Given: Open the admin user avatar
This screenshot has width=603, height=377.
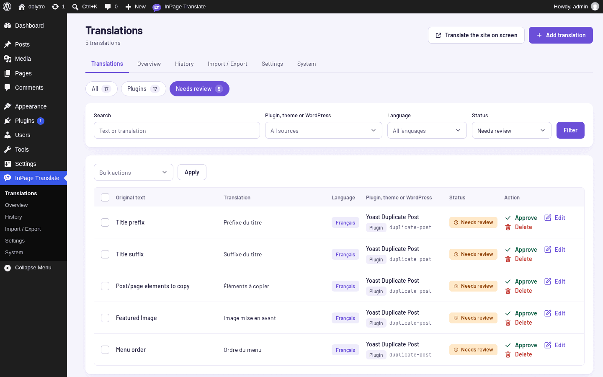Looking at the screenshot, I should tap(595, 7).
